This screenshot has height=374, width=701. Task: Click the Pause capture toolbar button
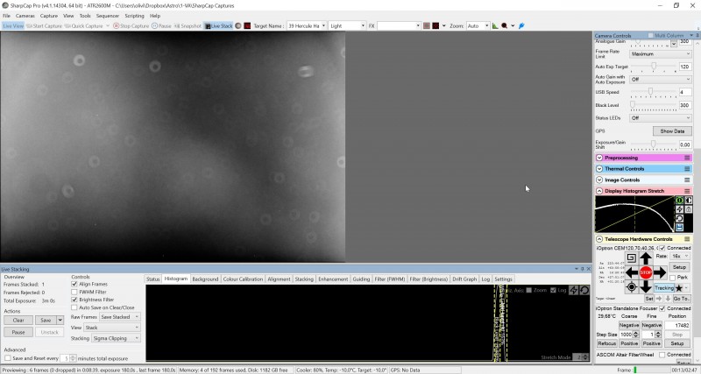161,26
